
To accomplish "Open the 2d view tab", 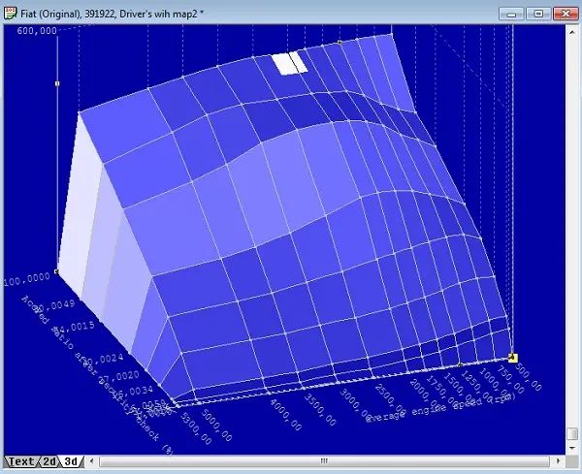I will (x=49, y=462).
